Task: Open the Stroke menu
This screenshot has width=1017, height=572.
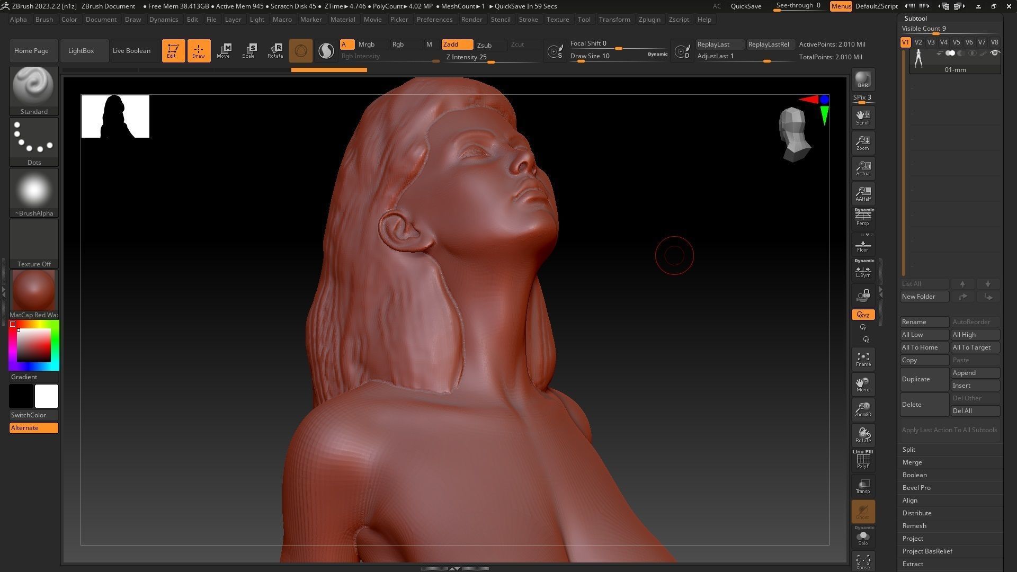Action: pos(528,20)
